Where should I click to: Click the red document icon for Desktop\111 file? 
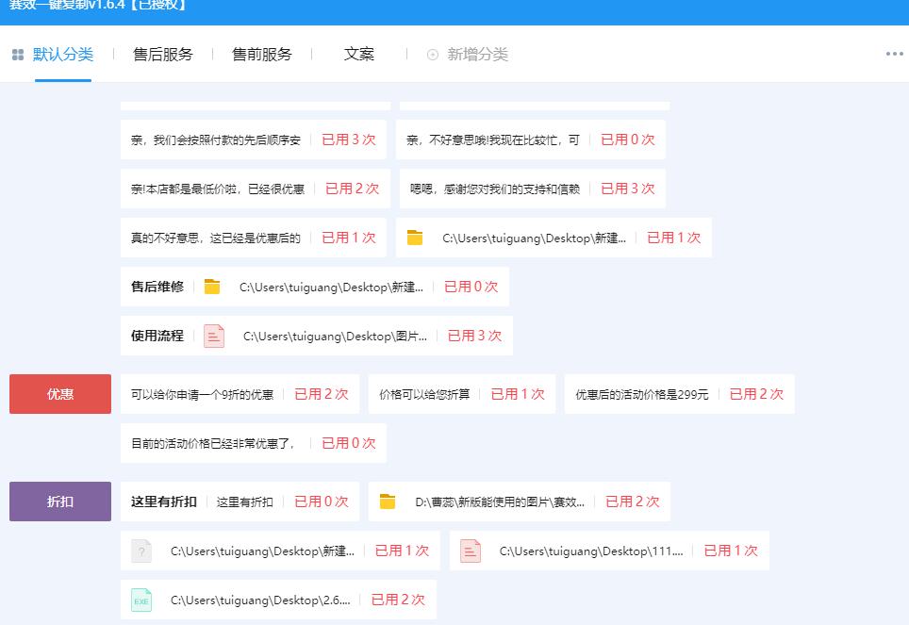click(x=470, y=551)
